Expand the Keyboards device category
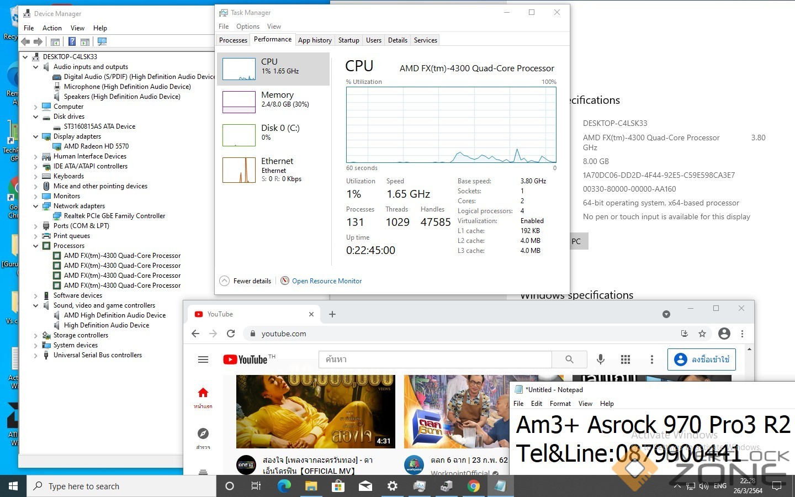The height and width of the screenshot is (497, 795). (x=36, y=176)
